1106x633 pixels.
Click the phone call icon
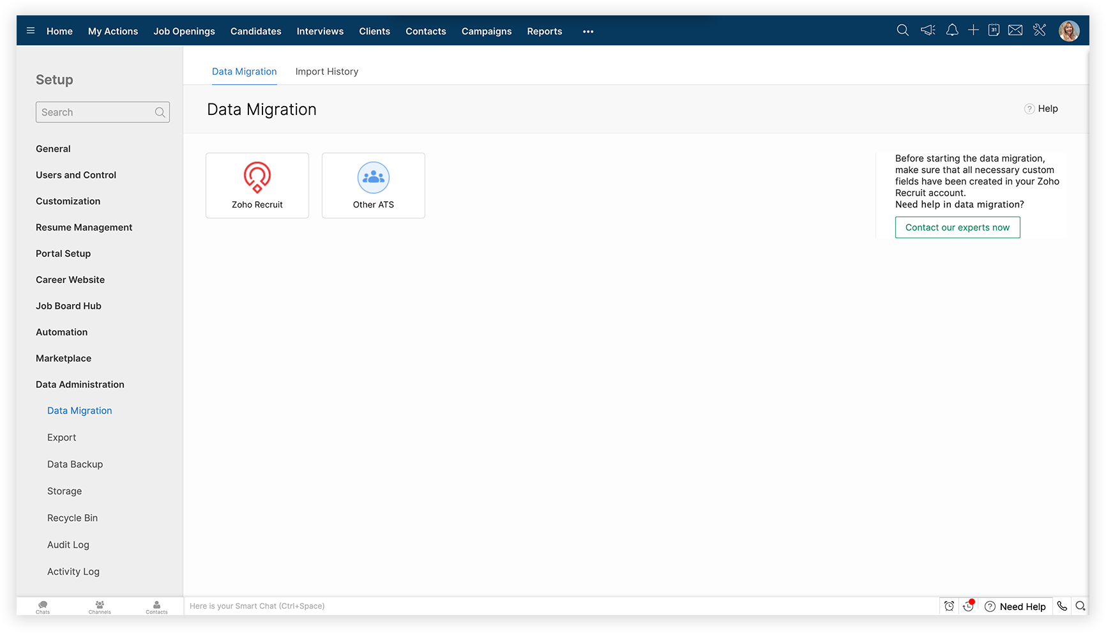[x=1062, y=606]
